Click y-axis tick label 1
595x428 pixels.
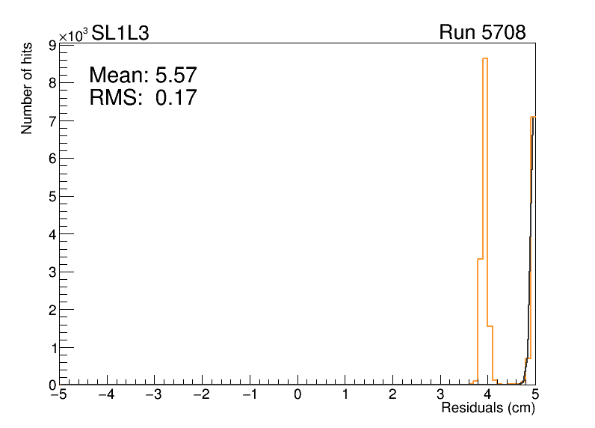[53, 348]
